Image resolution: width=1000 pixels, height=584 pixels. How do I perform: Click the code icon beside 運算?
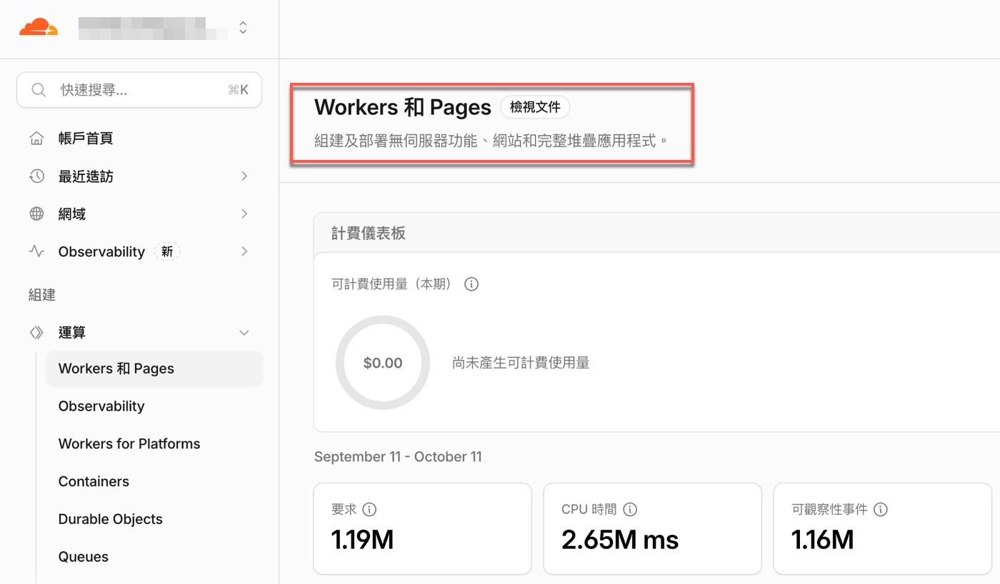36,333
